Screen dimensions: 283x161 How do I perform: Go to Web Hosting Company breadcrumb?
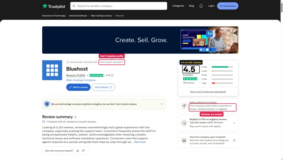(101, 16)
